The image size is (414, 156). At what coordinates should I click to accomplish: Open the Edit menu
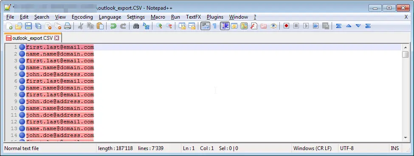point(24,17)
